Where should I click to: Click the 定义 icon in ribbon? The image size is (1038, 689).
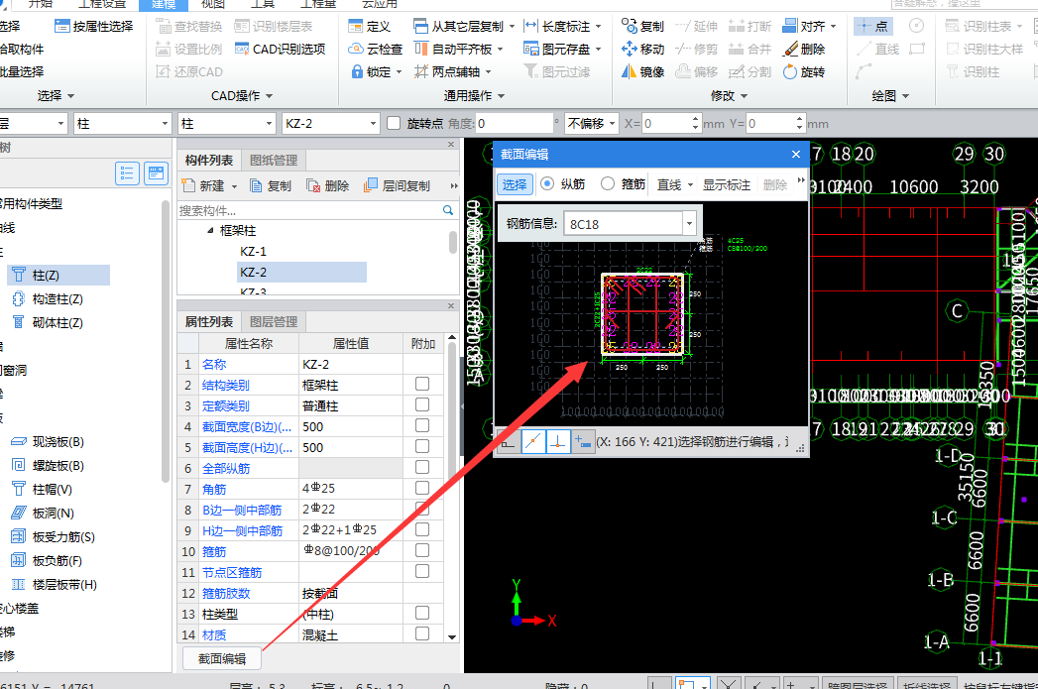[356, 27]
